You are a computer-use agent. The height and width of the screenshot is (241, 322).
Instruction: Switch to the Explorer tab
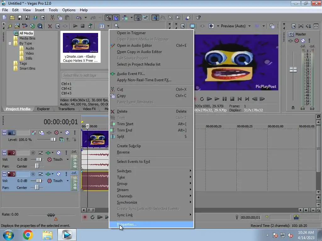coord(43,109)
